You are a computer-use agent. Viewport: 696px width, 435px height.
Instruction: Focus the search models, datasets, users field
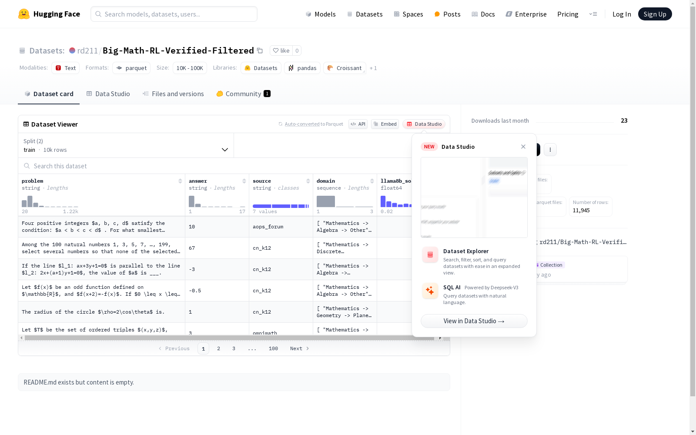174,14
